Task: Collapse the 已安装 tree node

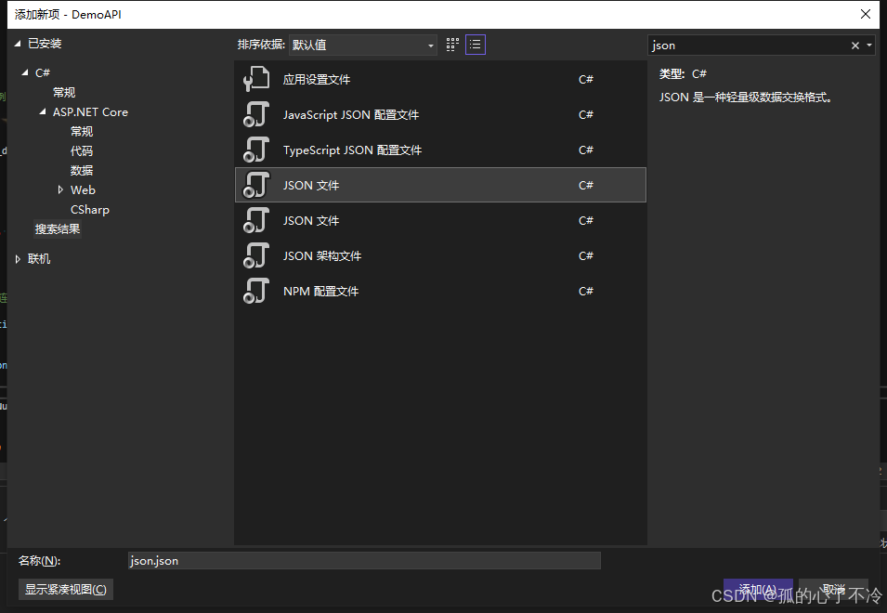Action: (x=18, y=43)
